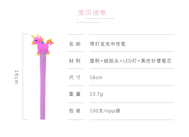189x137 pixels.
Task: Click the 16cm value in the 尺寸 row
Action: coord(96,77)
